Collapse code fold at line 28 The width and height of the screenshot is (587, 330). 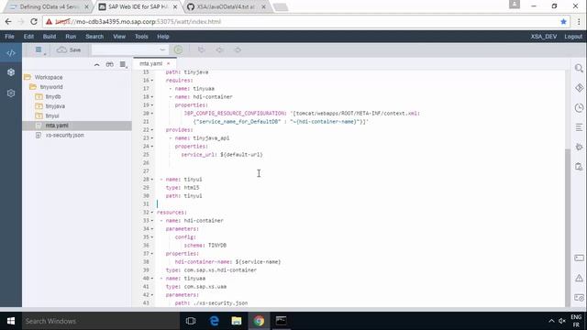[152, 180]
